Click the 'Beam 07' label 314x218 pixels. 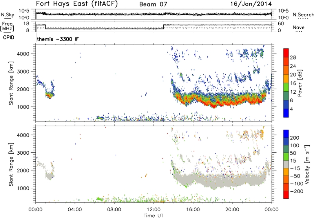[153, 4]
